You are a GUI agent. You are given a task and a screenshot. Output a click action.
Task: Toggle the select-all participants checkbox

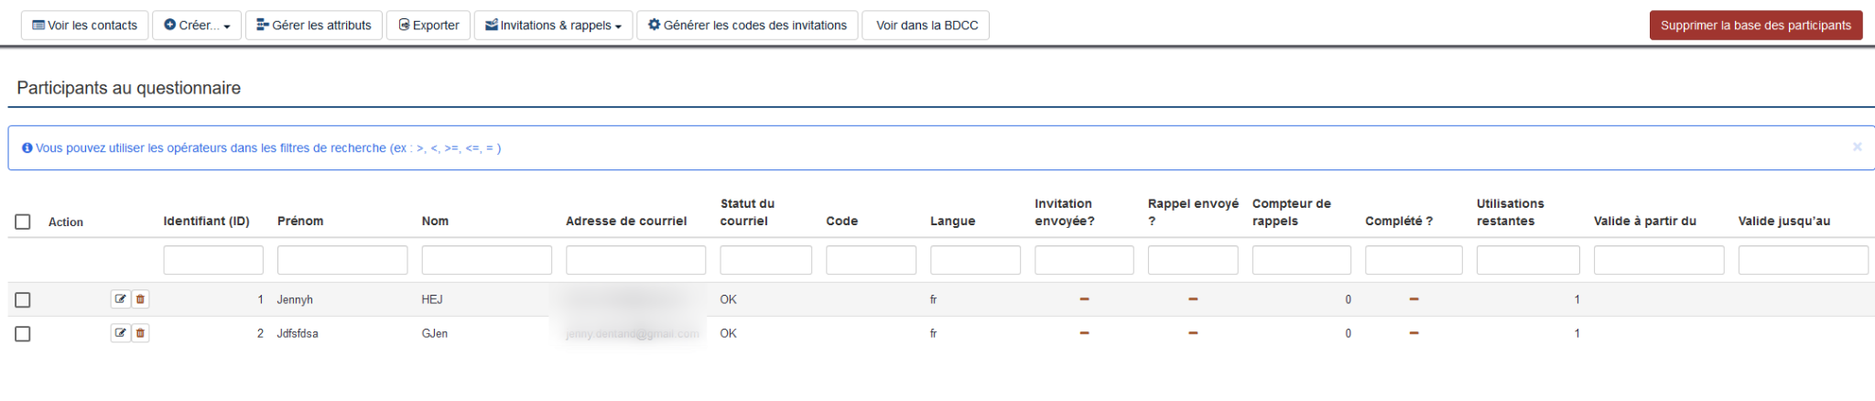click(23, 222)
